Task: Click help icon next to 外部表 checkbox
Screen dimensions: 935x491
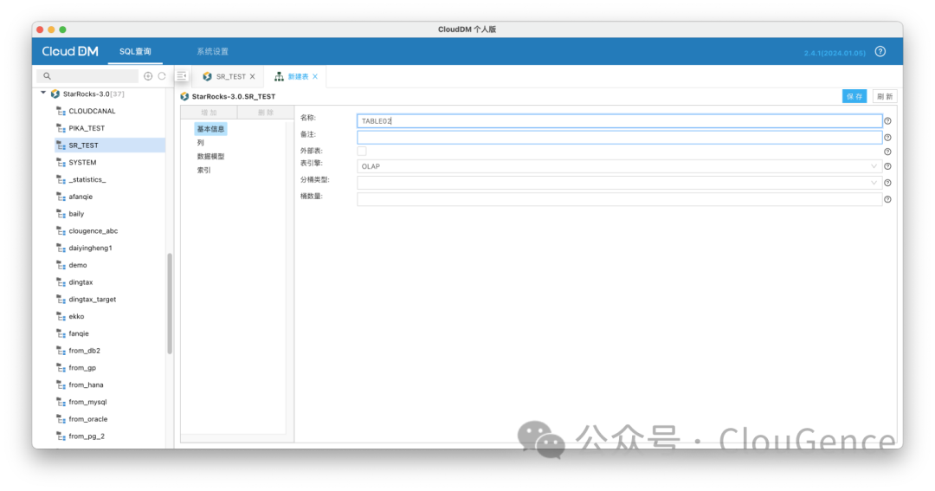Action: (887, 152)
